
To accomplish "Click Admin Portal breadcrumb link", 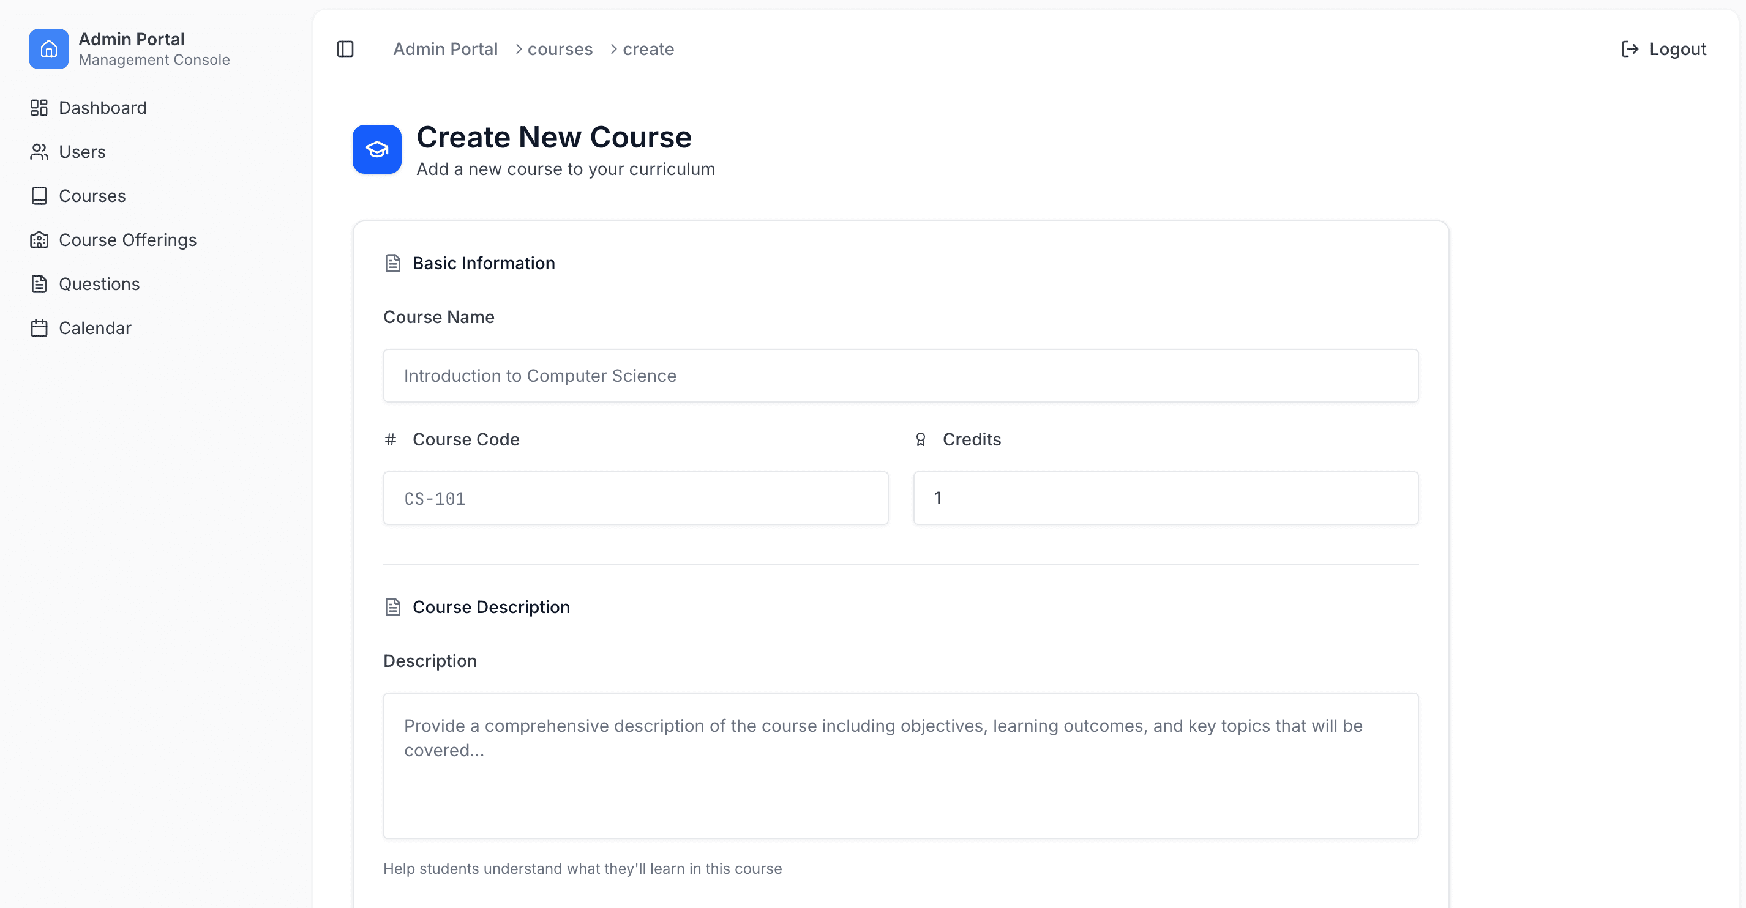I will (x=445, y=49).
